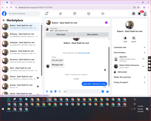
Task: Open the Reels video icon
Action: 75,14
